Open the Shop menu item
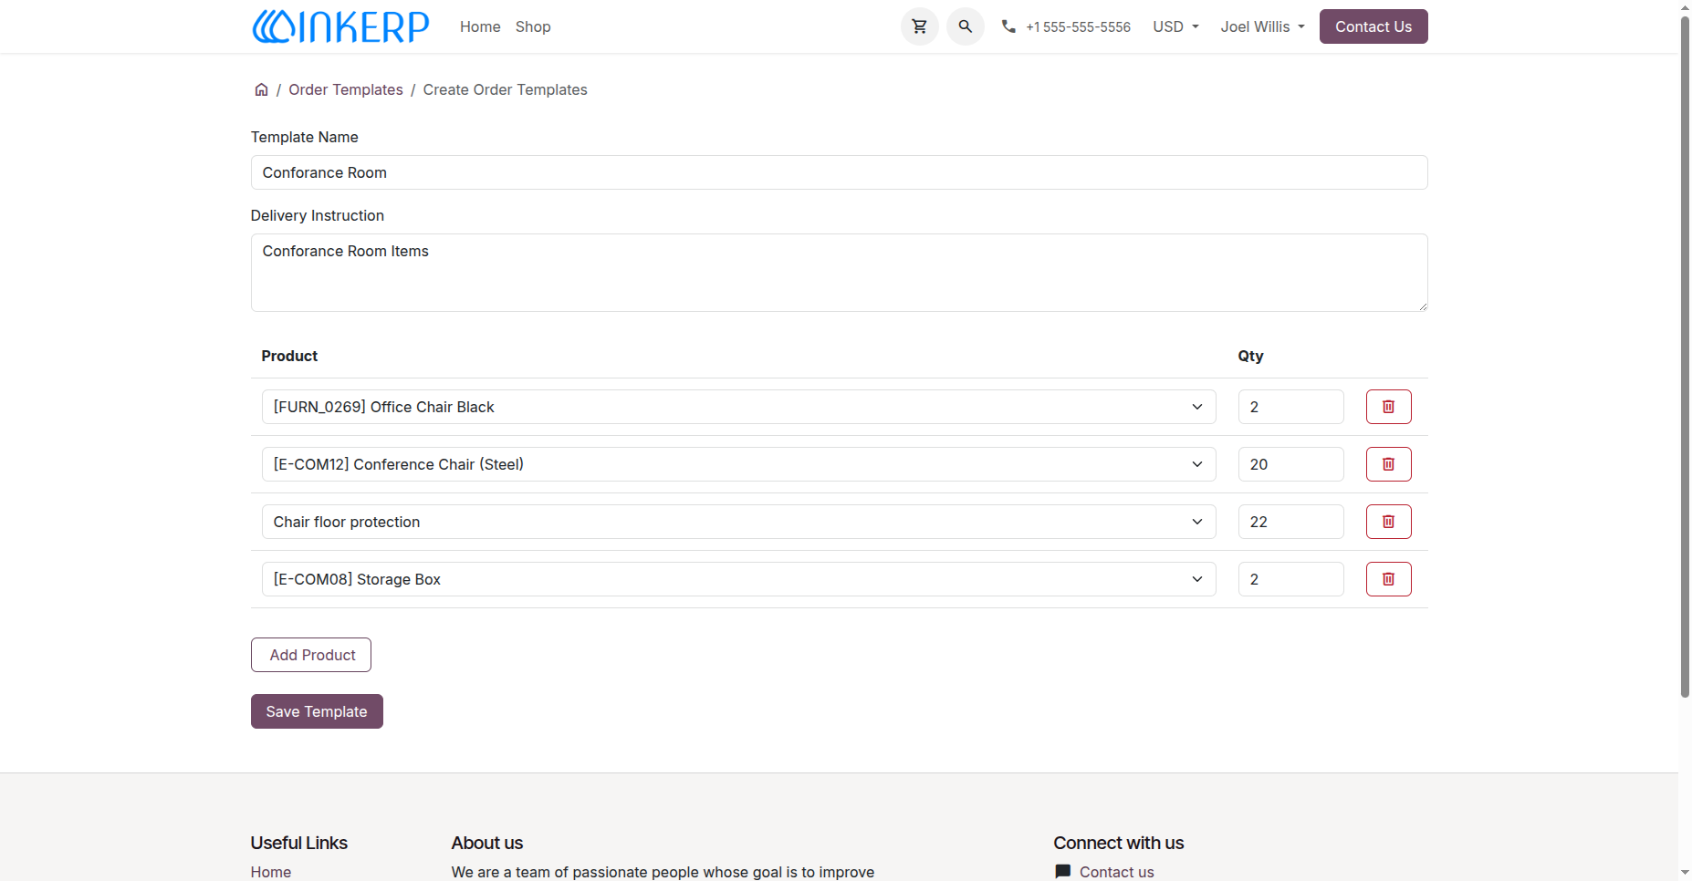 click(533, 26)
